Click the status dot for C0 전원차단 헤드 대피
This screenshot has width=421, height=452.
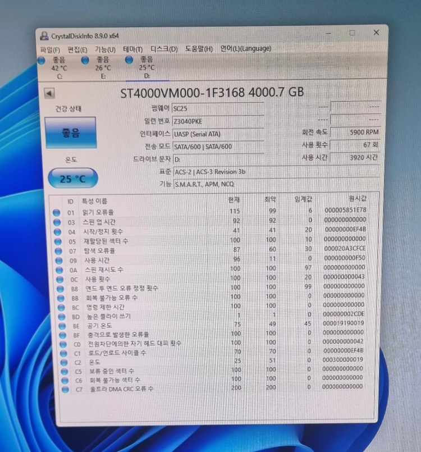pos(63,345)
